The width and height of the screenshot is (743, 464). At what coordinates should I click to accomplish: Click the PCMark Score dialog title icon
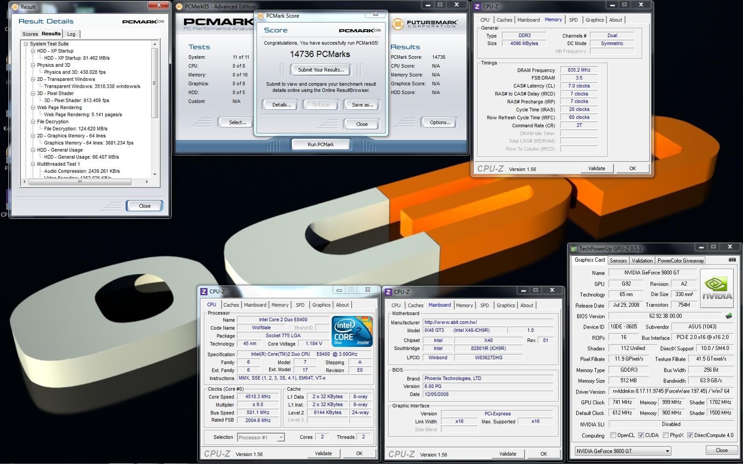(261, 16)
